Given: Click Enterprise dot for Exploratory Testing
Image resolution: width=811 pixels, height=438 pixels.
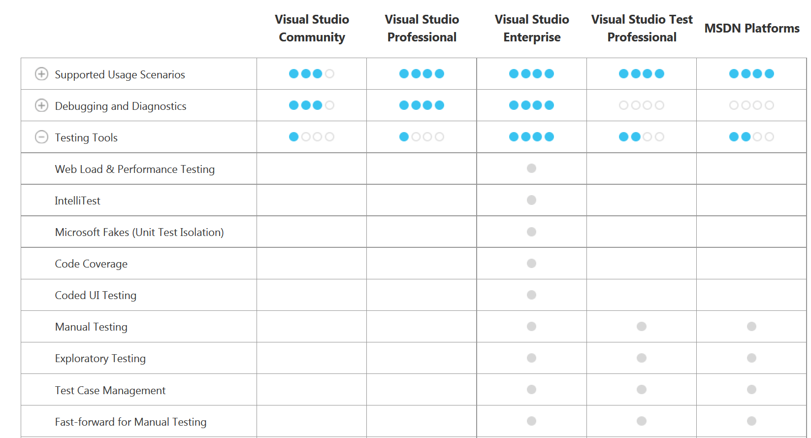Looking at the screenshot, I should click(x=531, y=358).
